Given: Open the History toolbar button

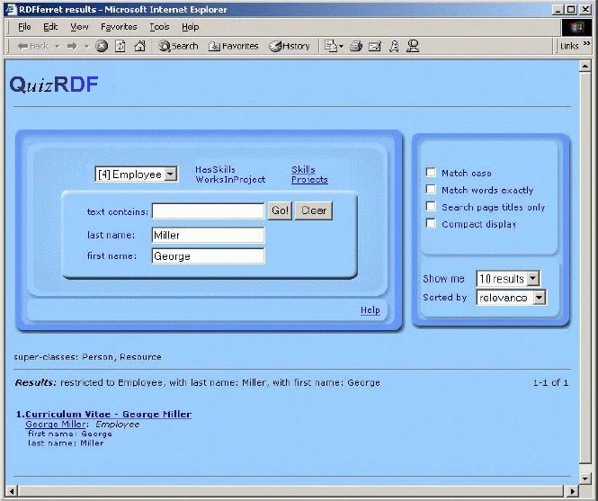Looking at the screenshot, I should [x=289, y=46].
